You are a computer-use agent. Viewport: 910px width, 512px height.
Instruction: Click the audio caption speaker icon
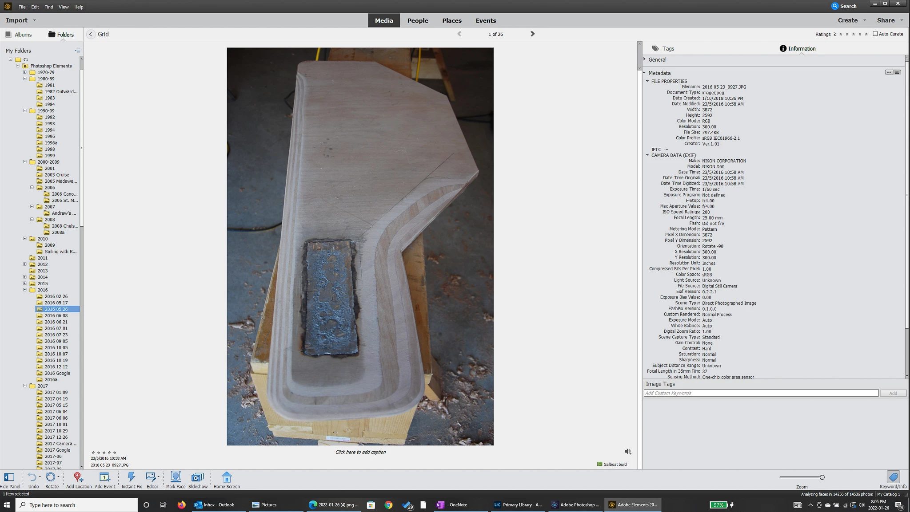[628, 452]
